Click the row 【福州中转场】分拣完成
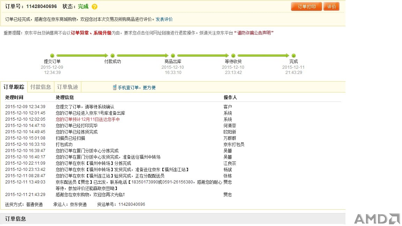 tap(93, 163)
